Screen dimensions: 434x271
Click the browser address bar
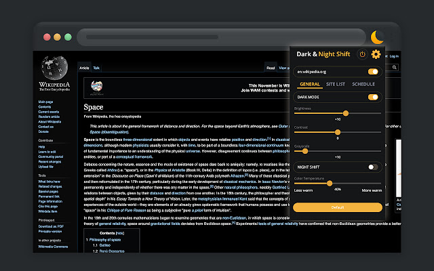click(x=222, y=37)
